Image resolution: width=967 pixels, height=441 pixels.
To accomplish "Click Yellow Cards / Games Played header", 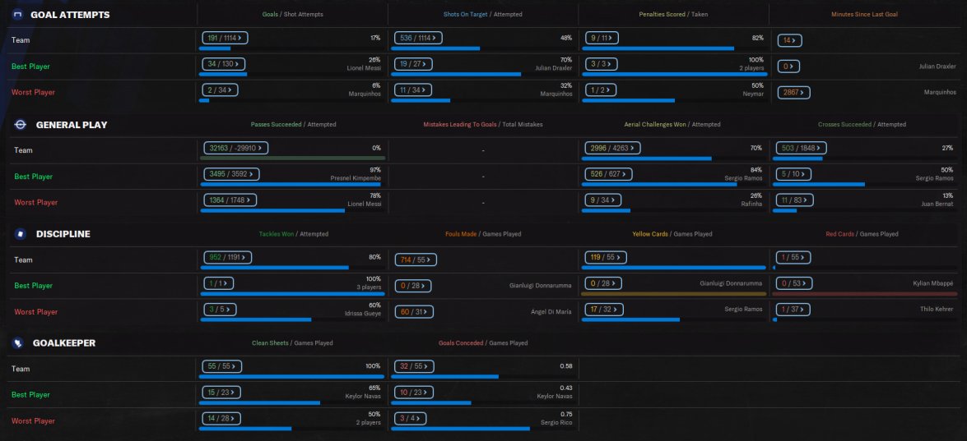I will [672, 234].
